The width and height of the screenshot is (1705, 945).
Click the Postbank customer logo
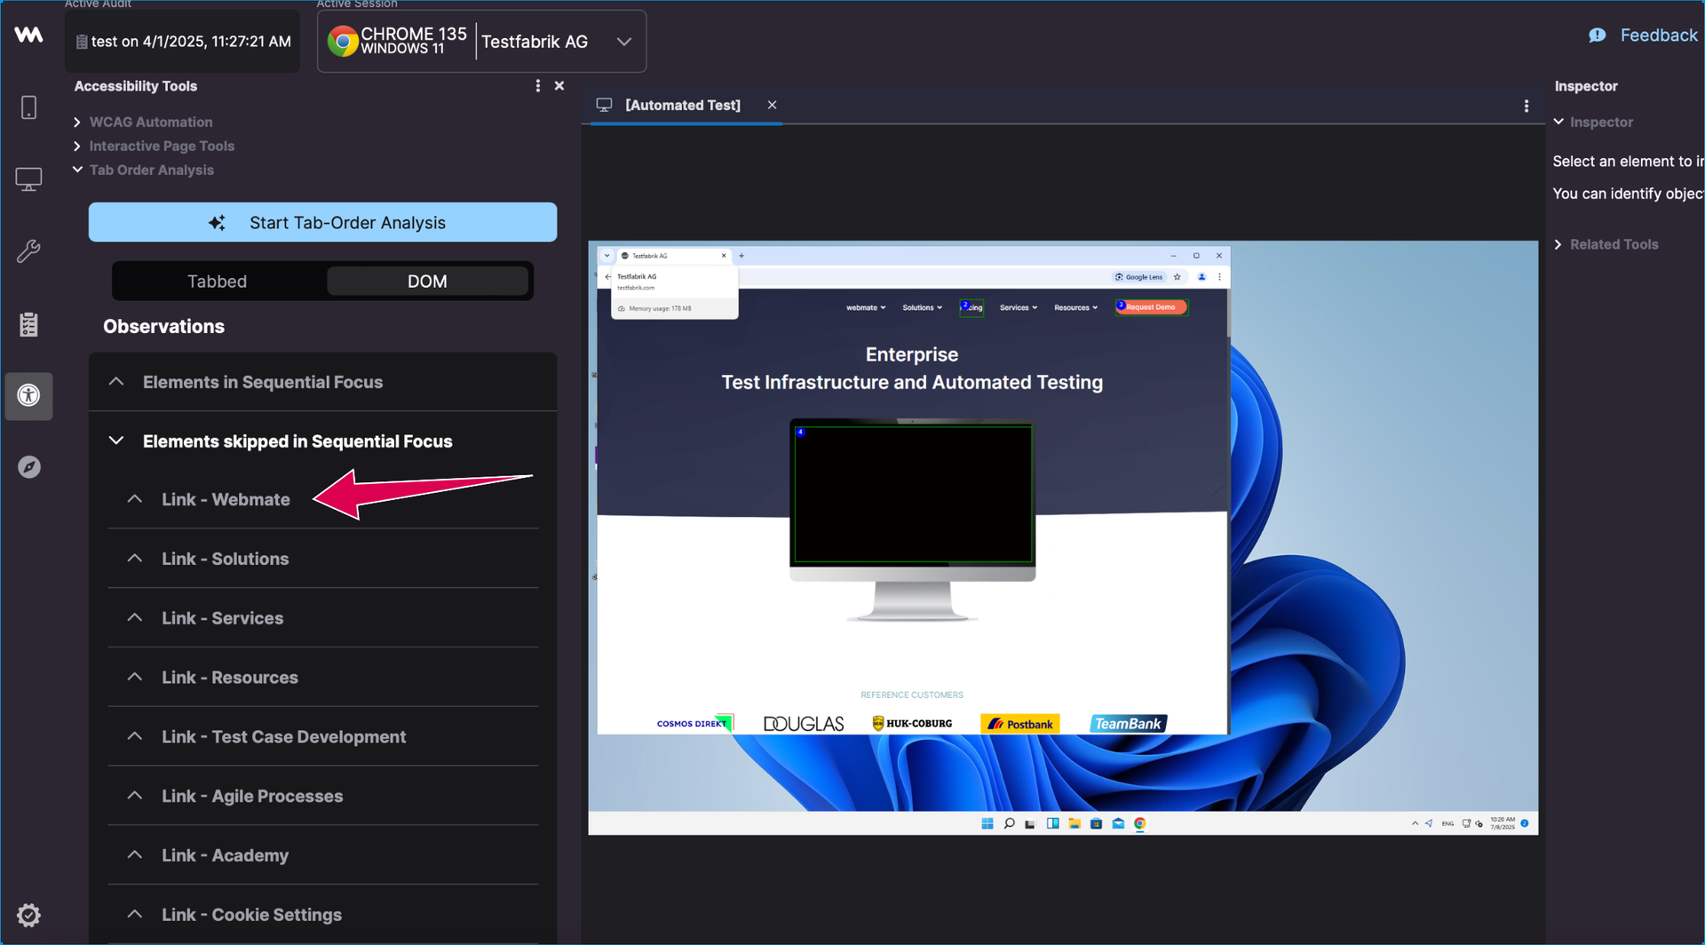pyautogui.click(x=1020, y=724)
